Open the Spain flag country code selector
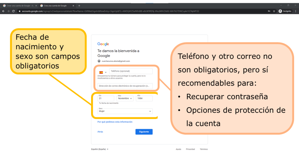 pyautogui.click(x=102, y=72)
